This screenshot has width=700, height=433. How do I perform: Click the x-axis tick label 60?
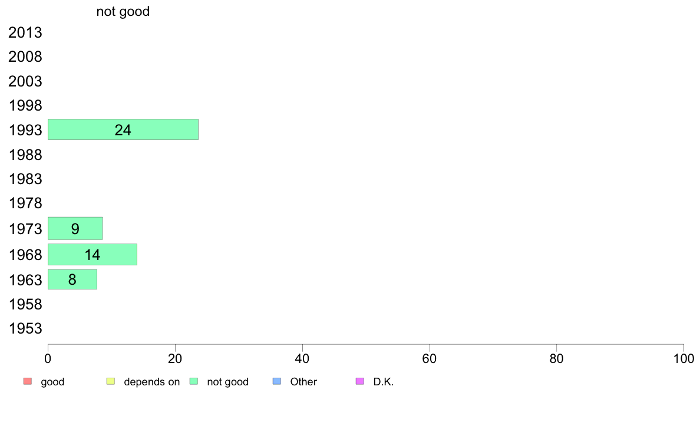pos(430,358)
